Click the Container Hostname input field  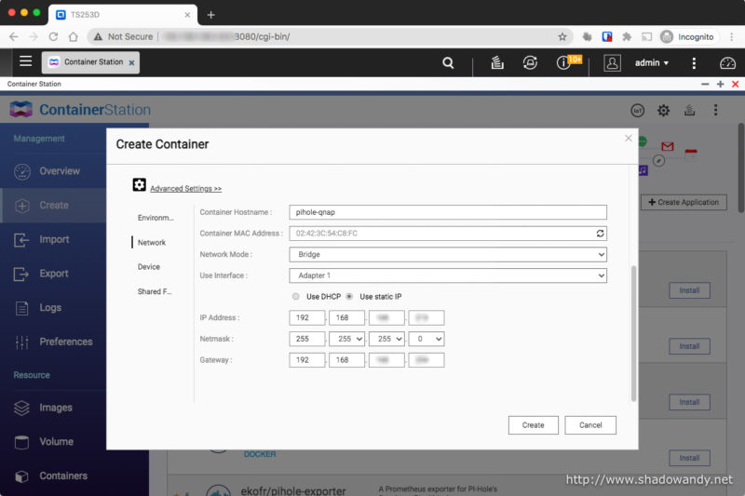coord(447,212)
